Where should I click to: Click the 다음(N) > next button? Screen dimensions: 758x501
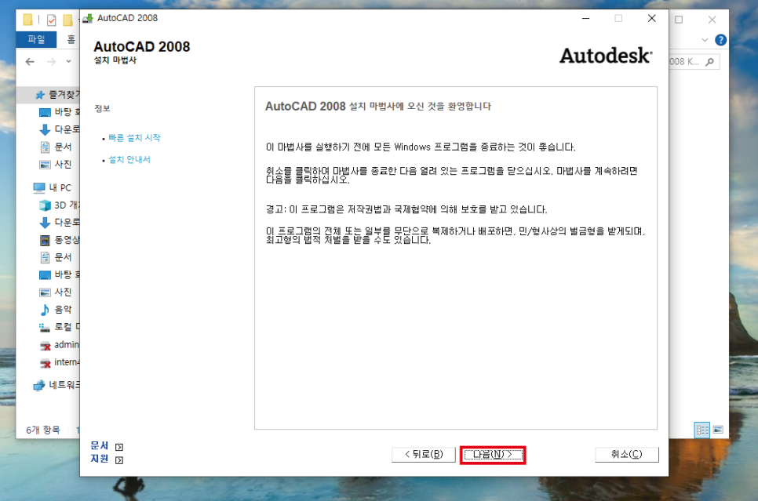click(493, 455)
